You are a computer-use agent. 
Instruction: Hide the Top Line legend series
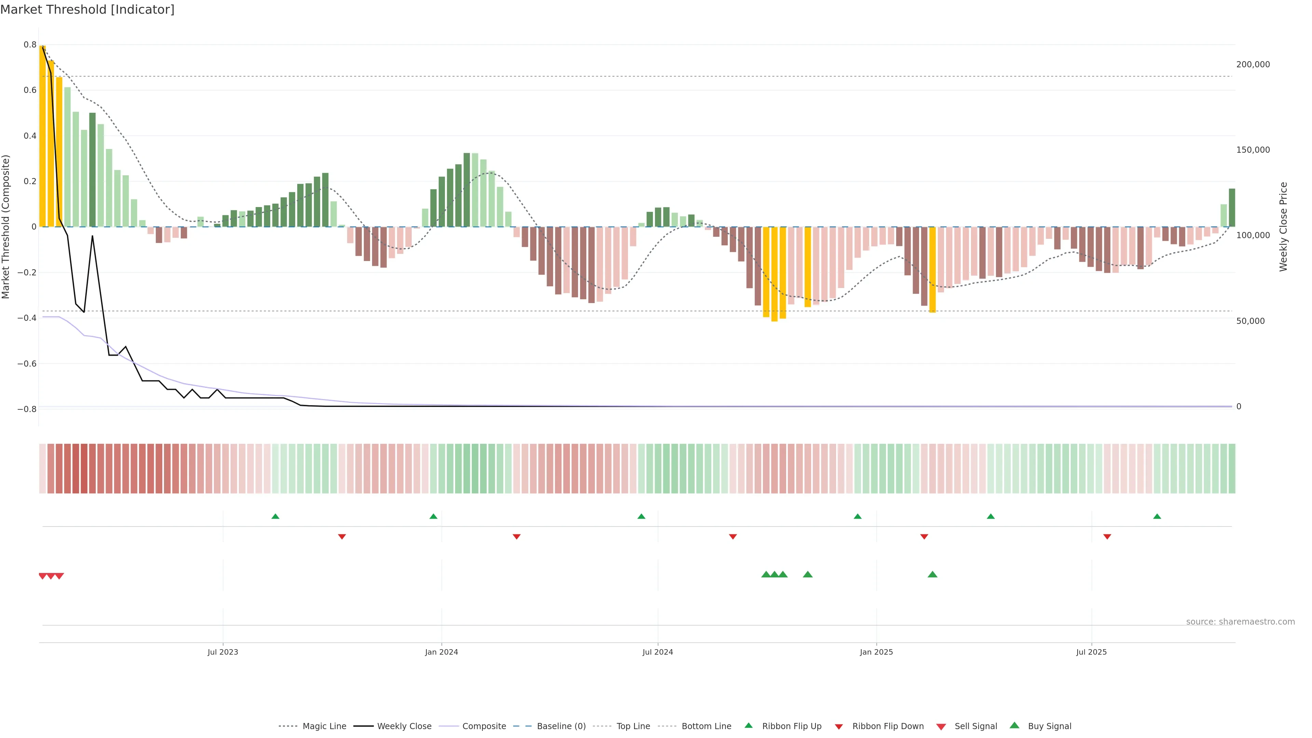[x=633, y=726]
